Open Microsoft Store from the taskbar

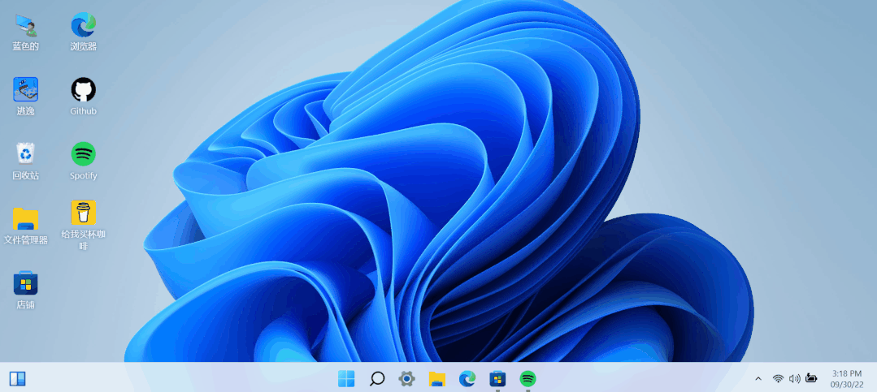pos(497,378)
